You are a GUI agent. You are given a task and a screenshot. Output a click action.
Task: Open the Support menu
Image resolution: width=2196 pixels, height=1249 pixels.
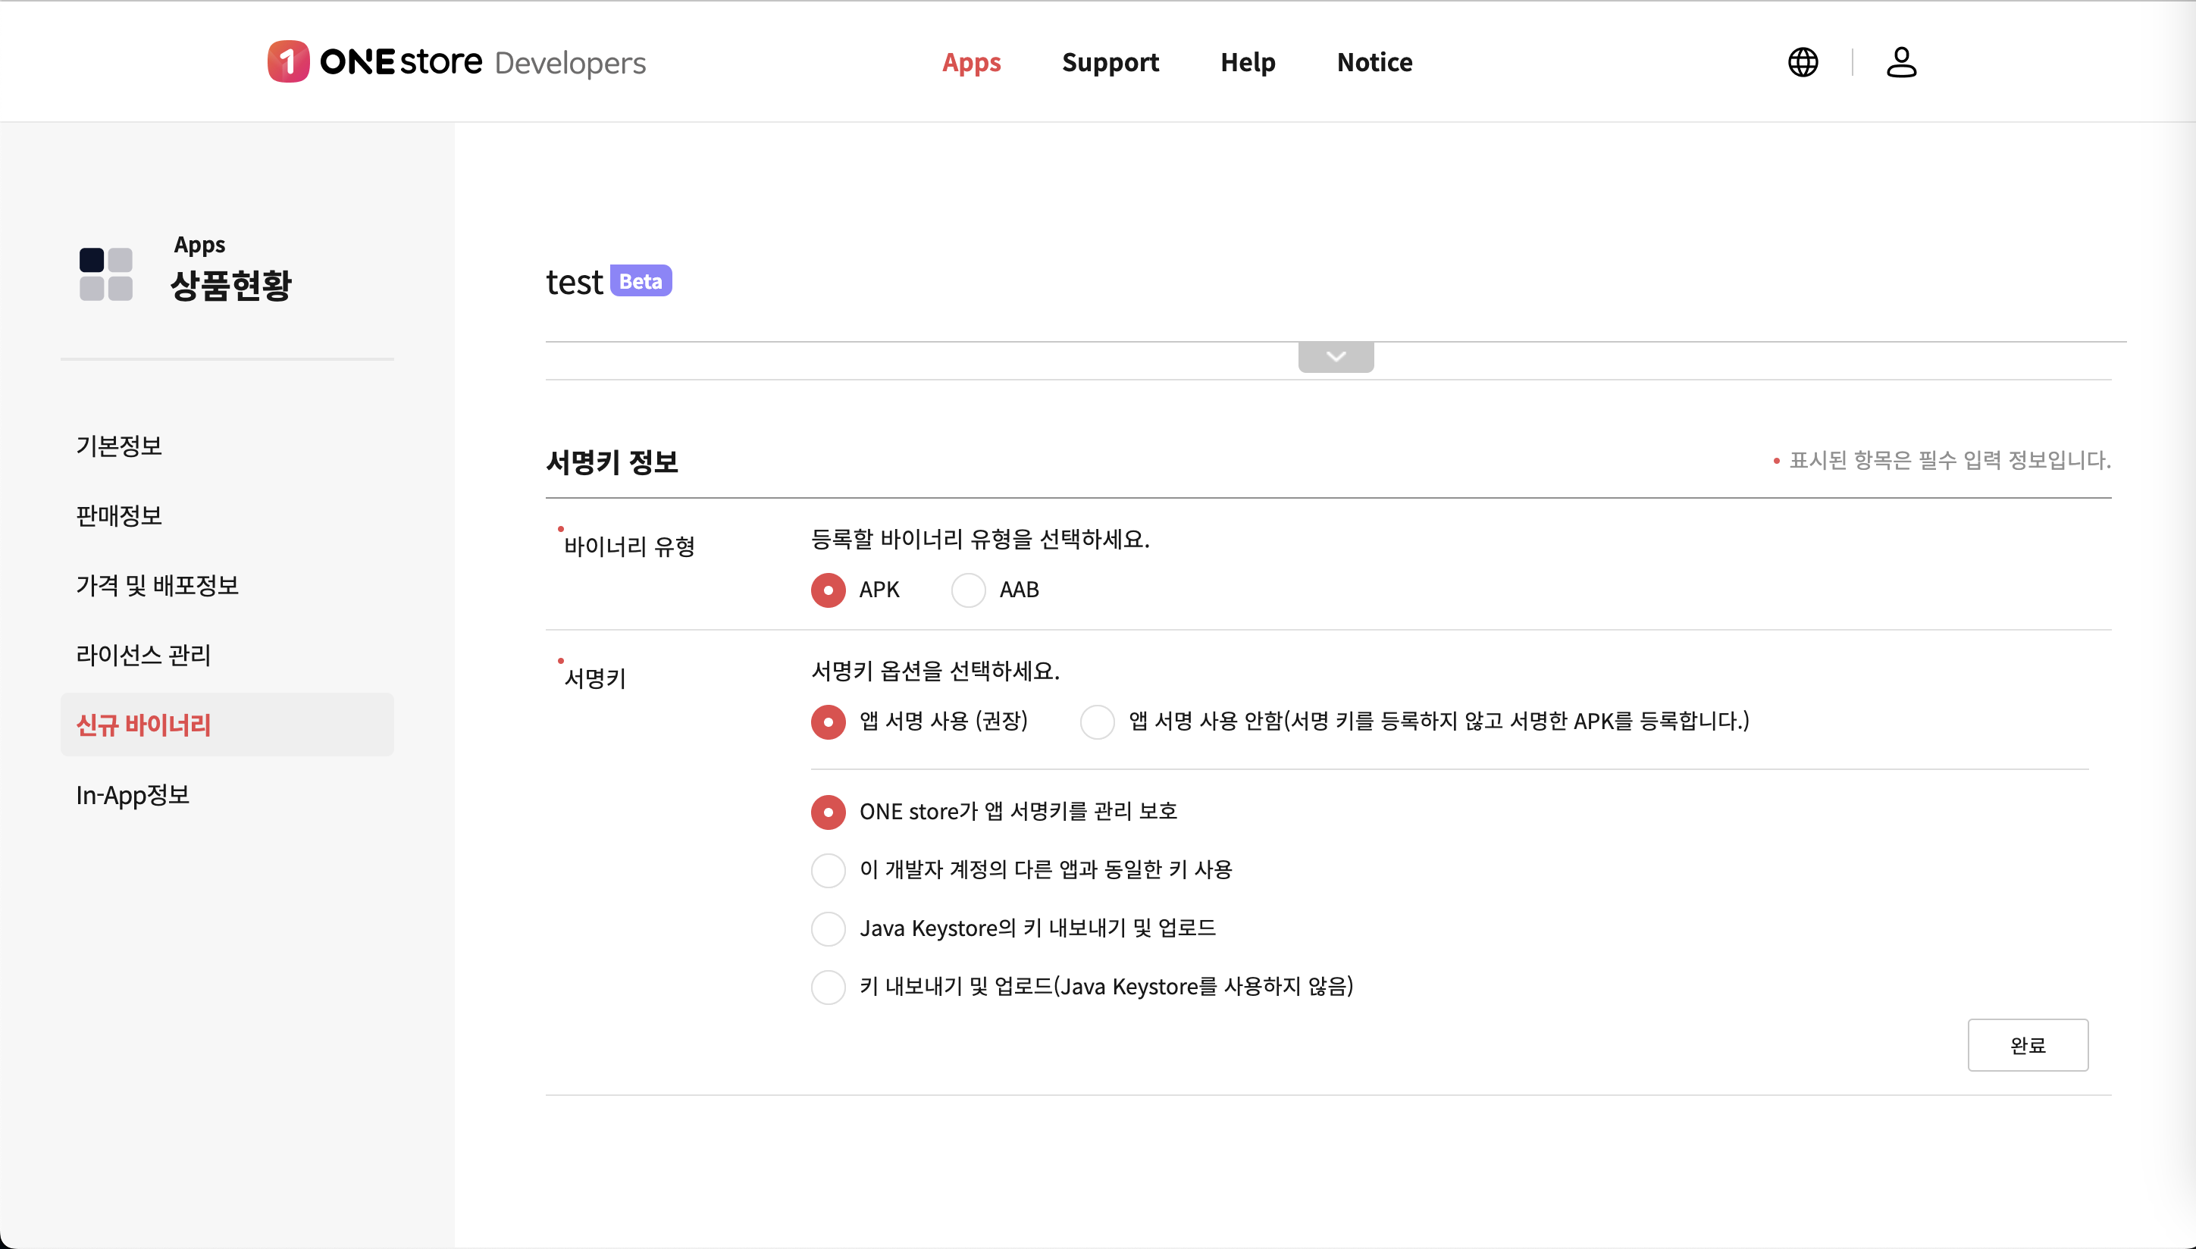[x=1110, y=61]
